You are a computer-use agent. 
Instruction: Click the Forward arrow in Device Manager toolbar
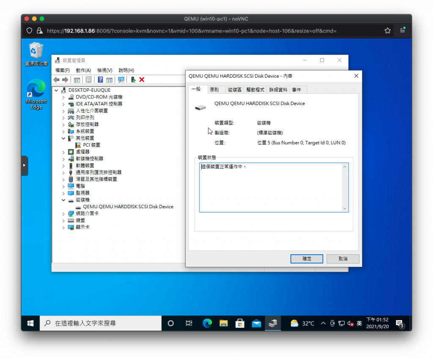[x=65, y=80]
